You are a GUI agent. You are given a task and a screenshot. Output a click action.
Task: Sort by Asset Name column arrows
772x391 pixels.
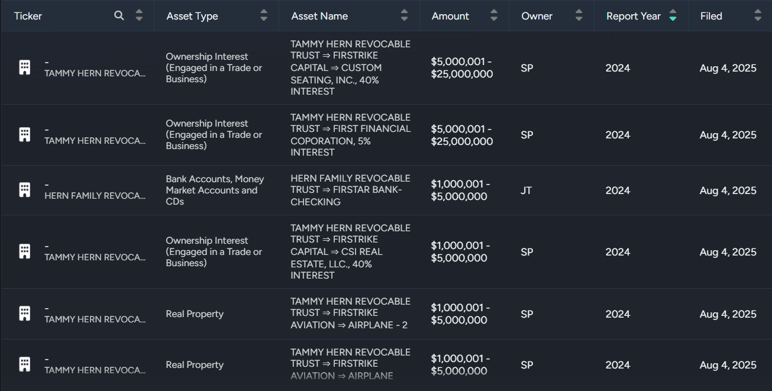coord(404,16)
